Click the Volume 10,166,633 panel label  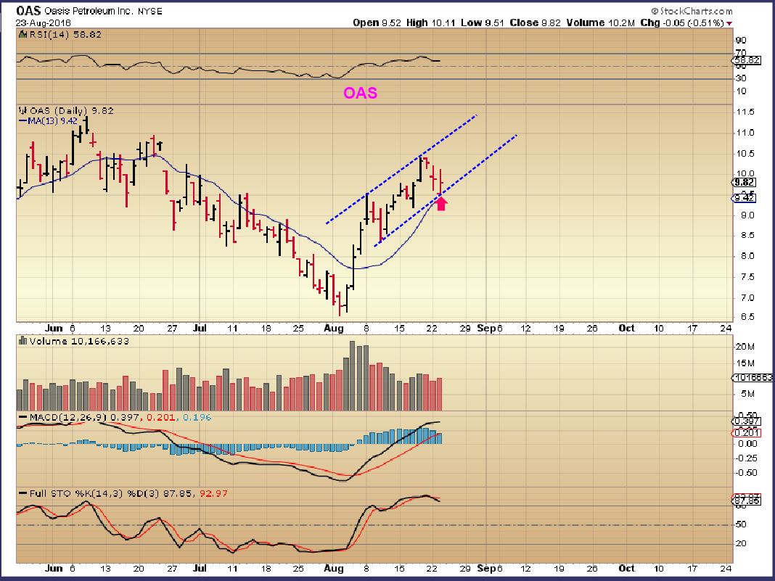pos(79,341)
